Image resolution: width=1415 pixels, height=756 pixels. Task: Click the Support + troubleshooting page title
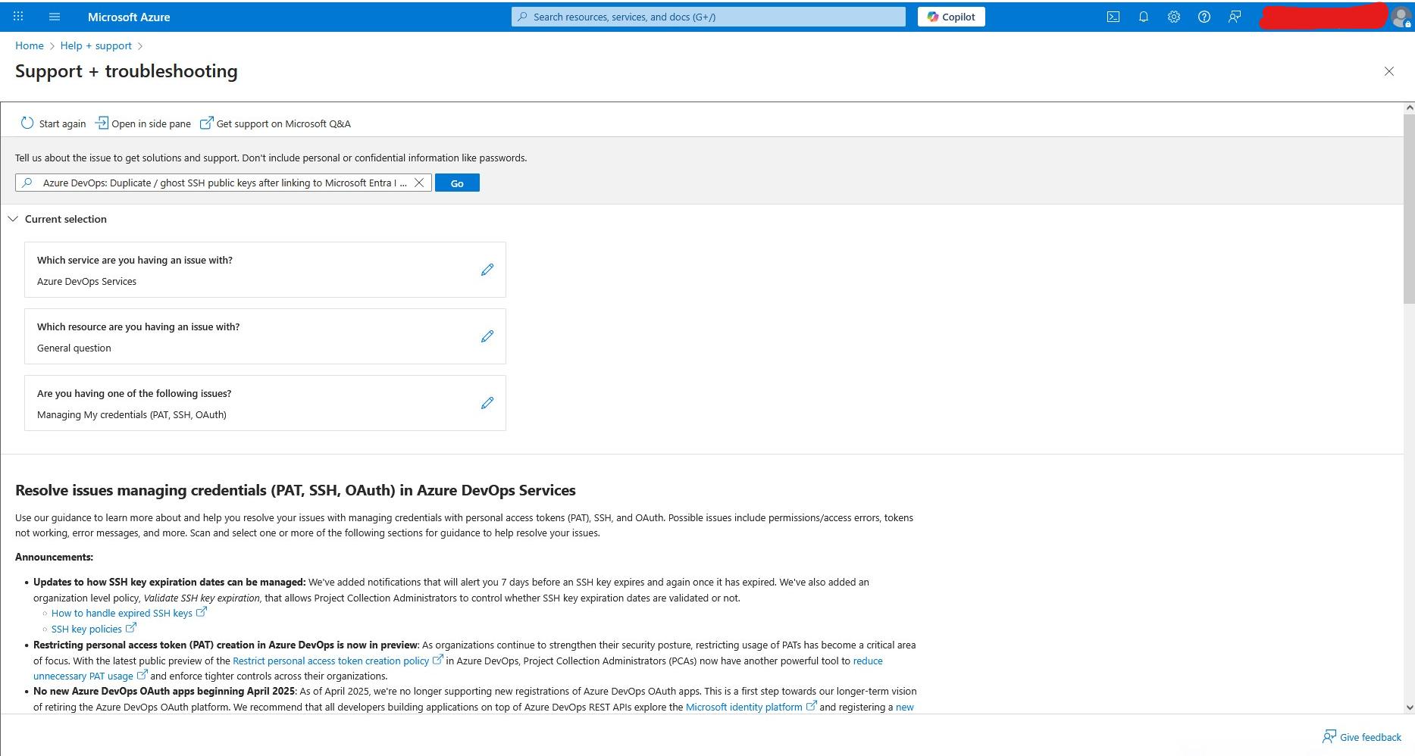pyautogui.click(x=127, y=71)
